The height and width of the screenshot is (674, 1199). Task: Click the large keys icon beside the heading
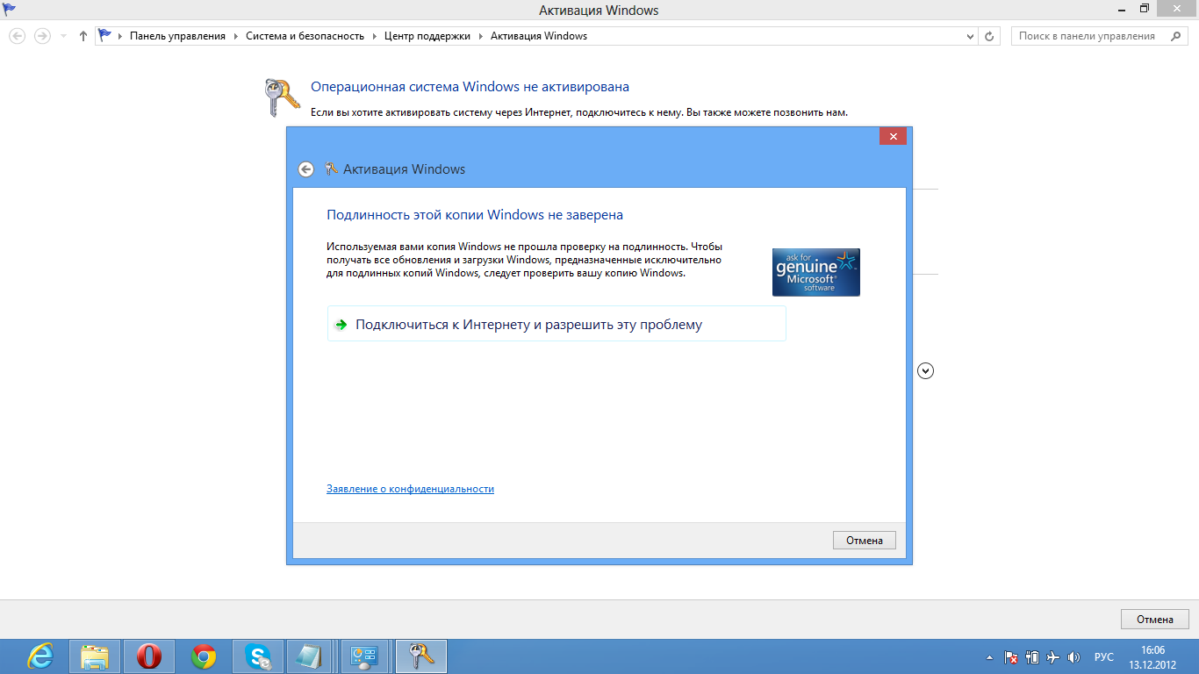pos(283,97)
